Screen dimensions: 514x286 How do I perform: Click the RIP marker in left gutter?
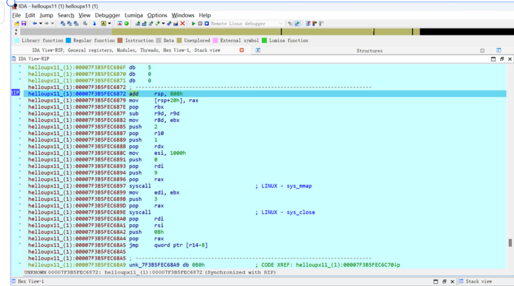click(15, 93)
